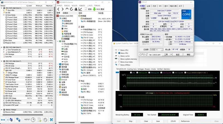This screenshot has height=124, width=223.
Task: Click the Intel Core i7 logo in CPU-Z
Action: click(x=186, y=14)
